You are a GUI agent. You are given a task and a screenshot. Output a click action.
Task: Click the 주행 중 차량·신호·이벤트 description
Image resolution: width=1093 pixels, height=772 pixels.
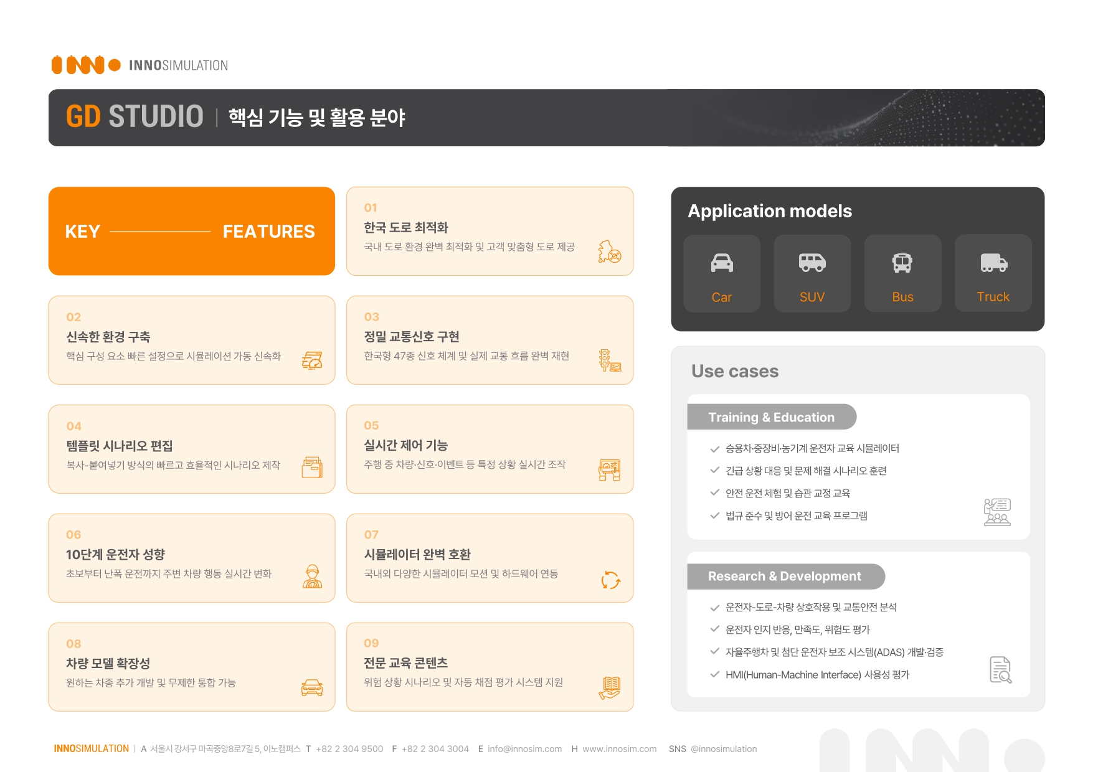tap(465, 464)
